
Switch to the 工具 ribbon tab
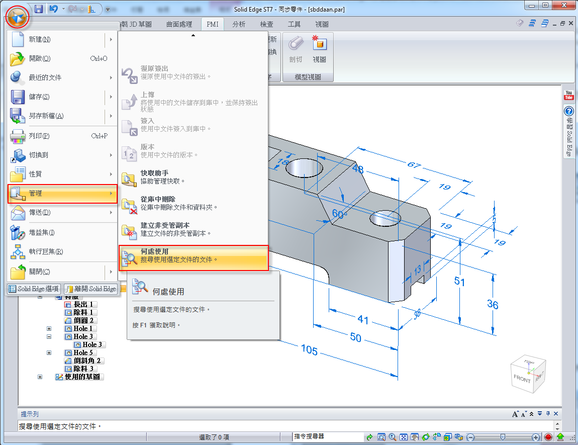tap(294, 24)
